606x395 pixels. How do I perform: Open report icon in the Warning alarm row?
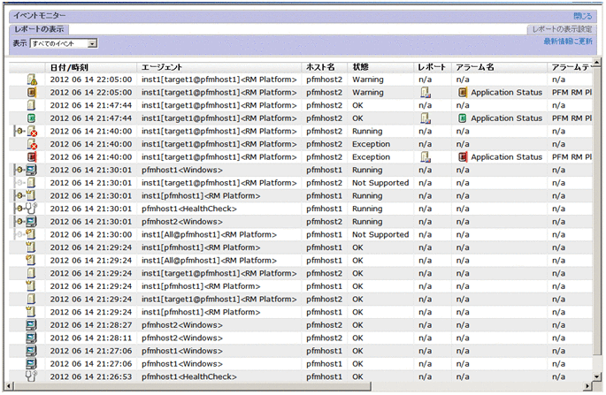coord(425,92)
